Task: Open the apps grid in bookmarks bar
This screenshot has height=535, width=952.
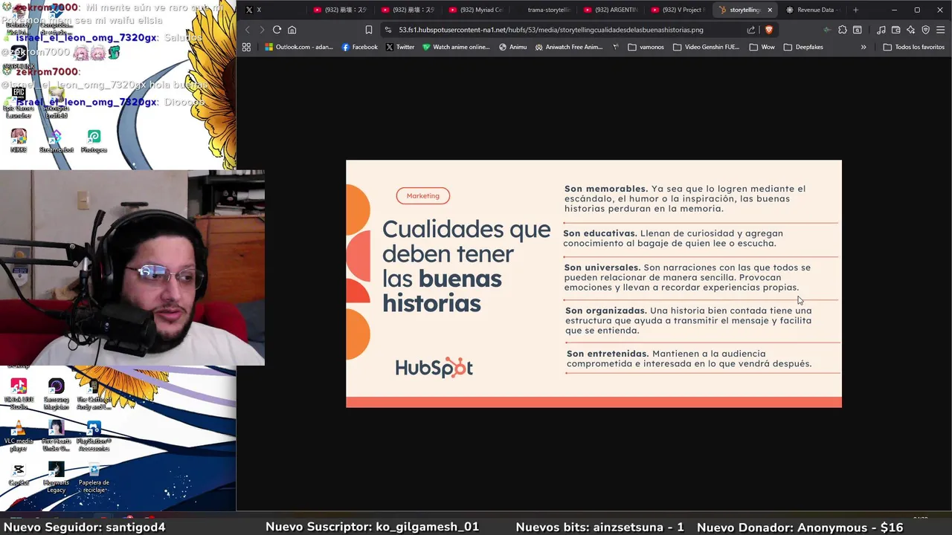Action: click(246, 47)
